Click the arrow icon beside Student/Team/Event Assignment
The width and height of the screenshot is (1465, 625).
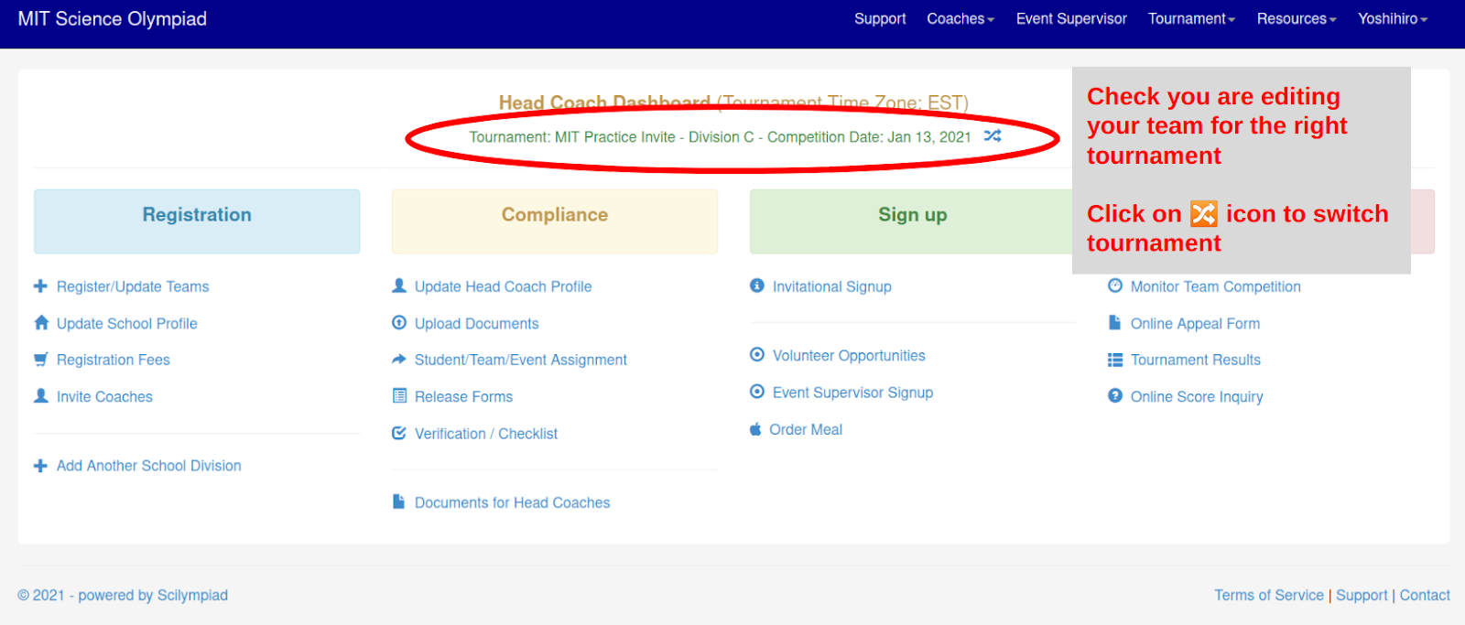tap(399, 360)
